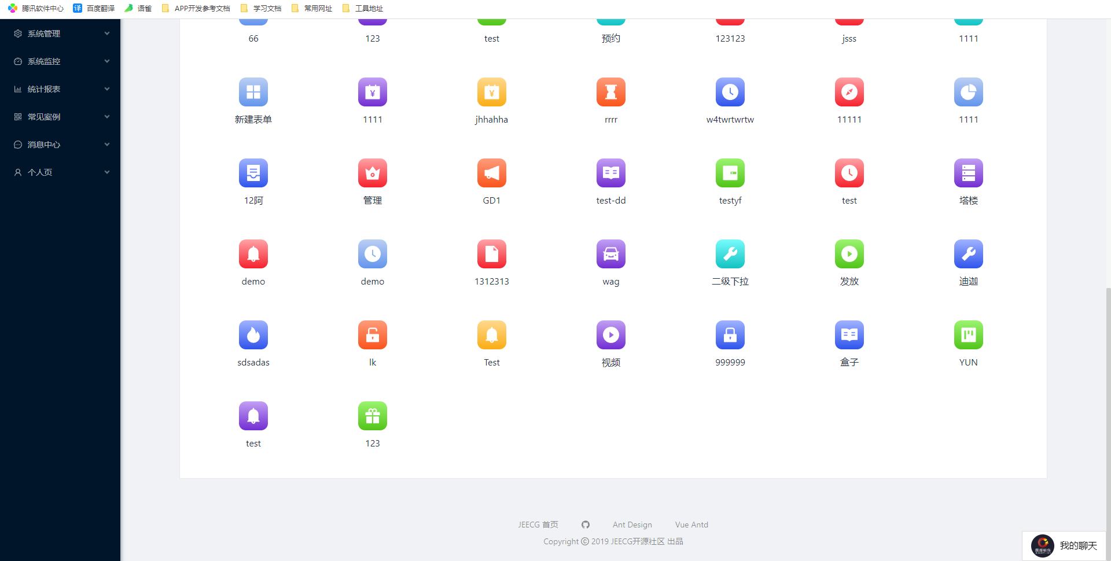Click the sdsadas flame icon
The height and width of the screenshot is (561, 1111).
tap(253, 335)
